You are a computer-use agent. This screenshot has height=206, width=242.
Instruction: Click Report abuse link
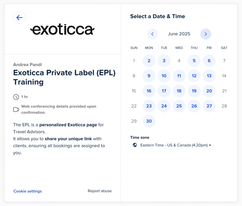100,191
